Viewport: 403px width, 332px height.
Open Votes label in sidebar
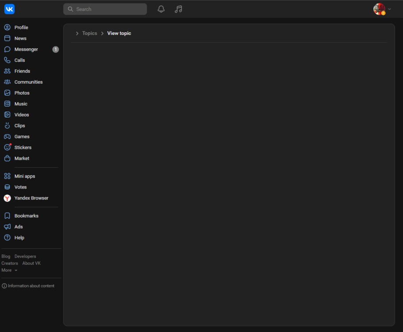tap(20, 187)
